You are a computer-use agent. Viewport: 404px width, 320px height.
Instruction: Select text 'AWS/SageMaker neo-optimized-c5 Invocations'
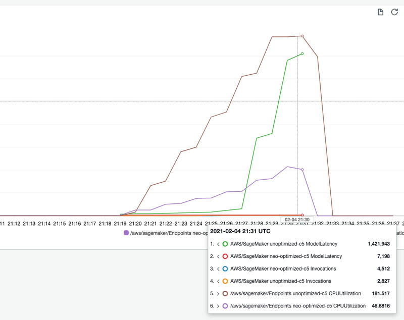283,269
